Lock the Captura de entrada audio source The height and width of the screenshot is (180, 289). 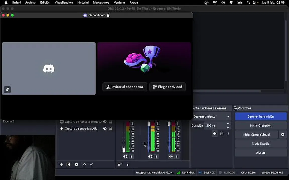(111, 128)
